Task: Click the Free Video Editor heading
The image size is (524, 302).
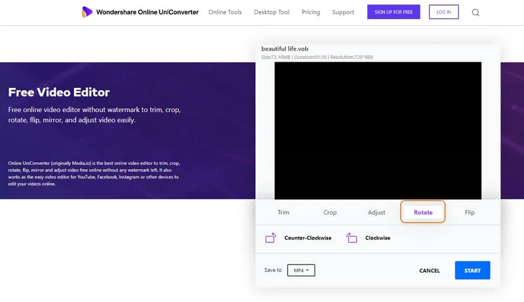Action: (59, 92)
